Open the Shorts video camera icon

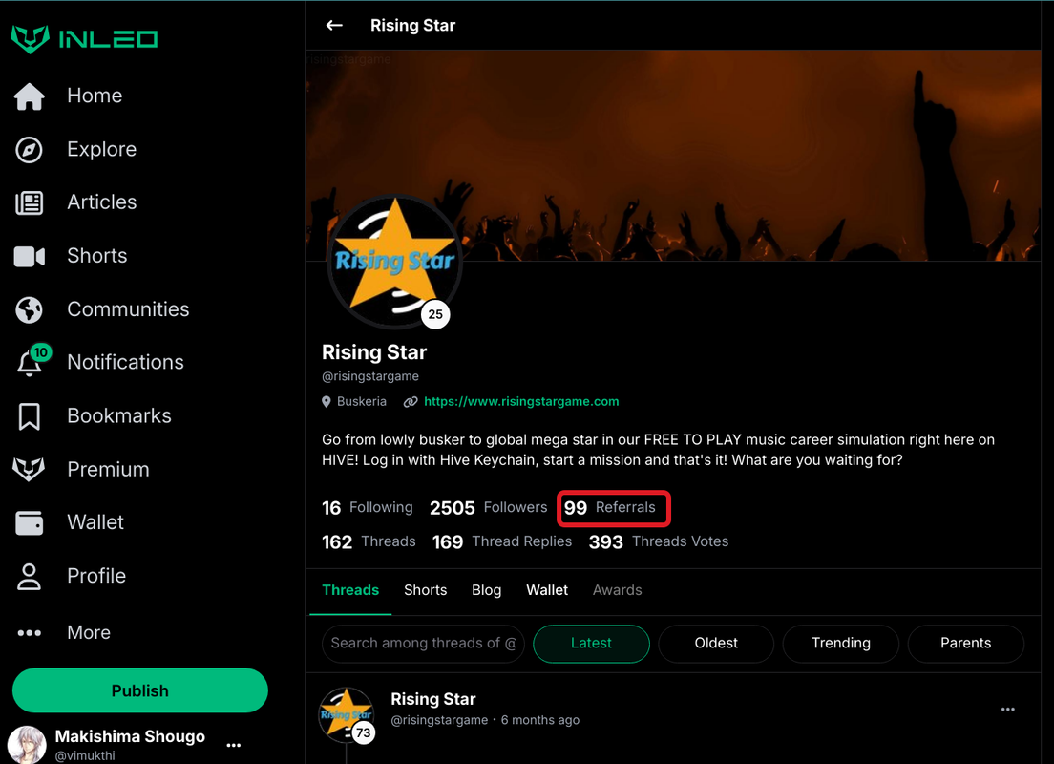tap(29, 256)
